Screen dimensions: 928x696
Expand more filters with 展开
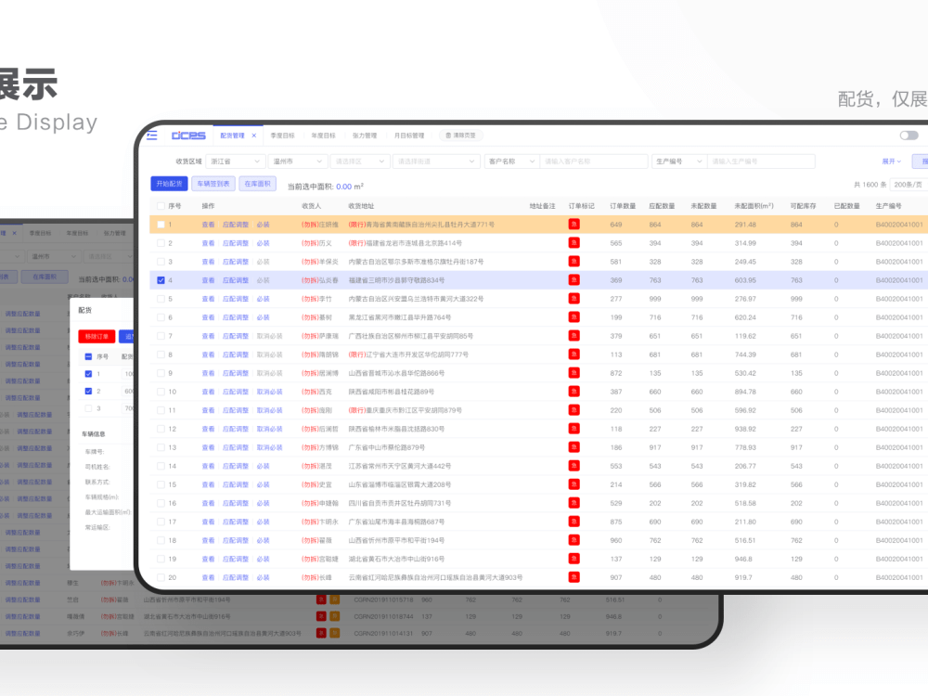pos(891,161)
